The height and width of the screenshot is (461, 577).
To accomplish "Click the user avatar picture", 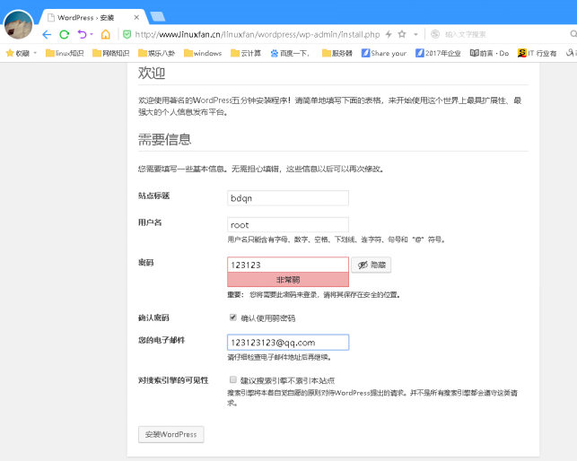I will (x=19, y=24).
